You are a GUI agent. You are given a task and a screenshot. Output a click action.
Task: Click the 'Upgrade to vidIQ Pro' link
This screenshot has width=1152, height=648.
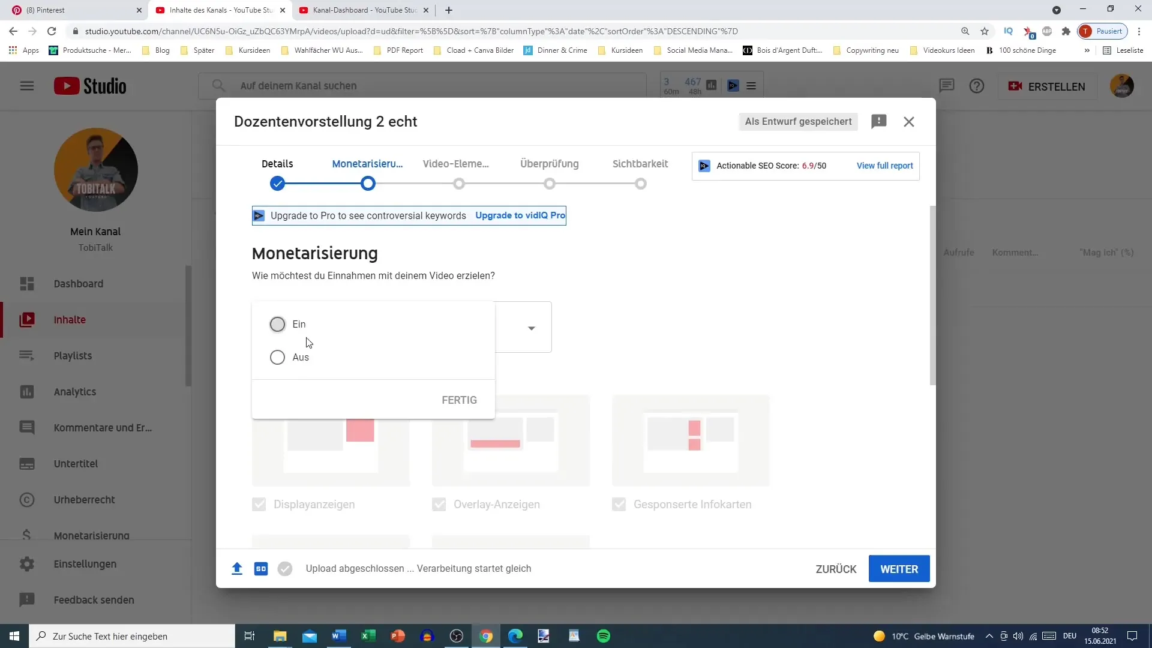[x=521, y=215]
